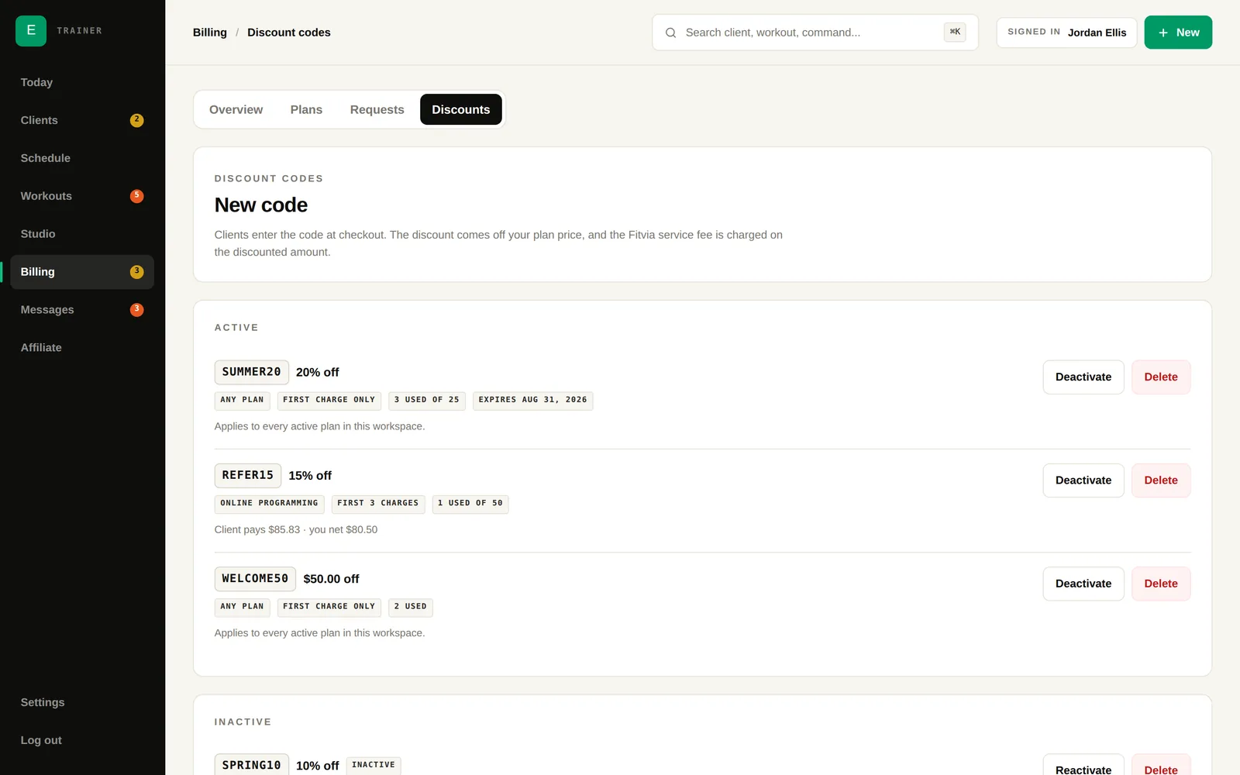Delete the REFER15 code

pos(1161,480)
